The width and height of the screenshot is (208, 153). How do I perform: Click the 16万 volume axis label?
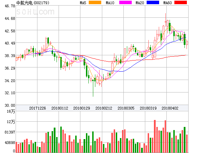(10, 111)
